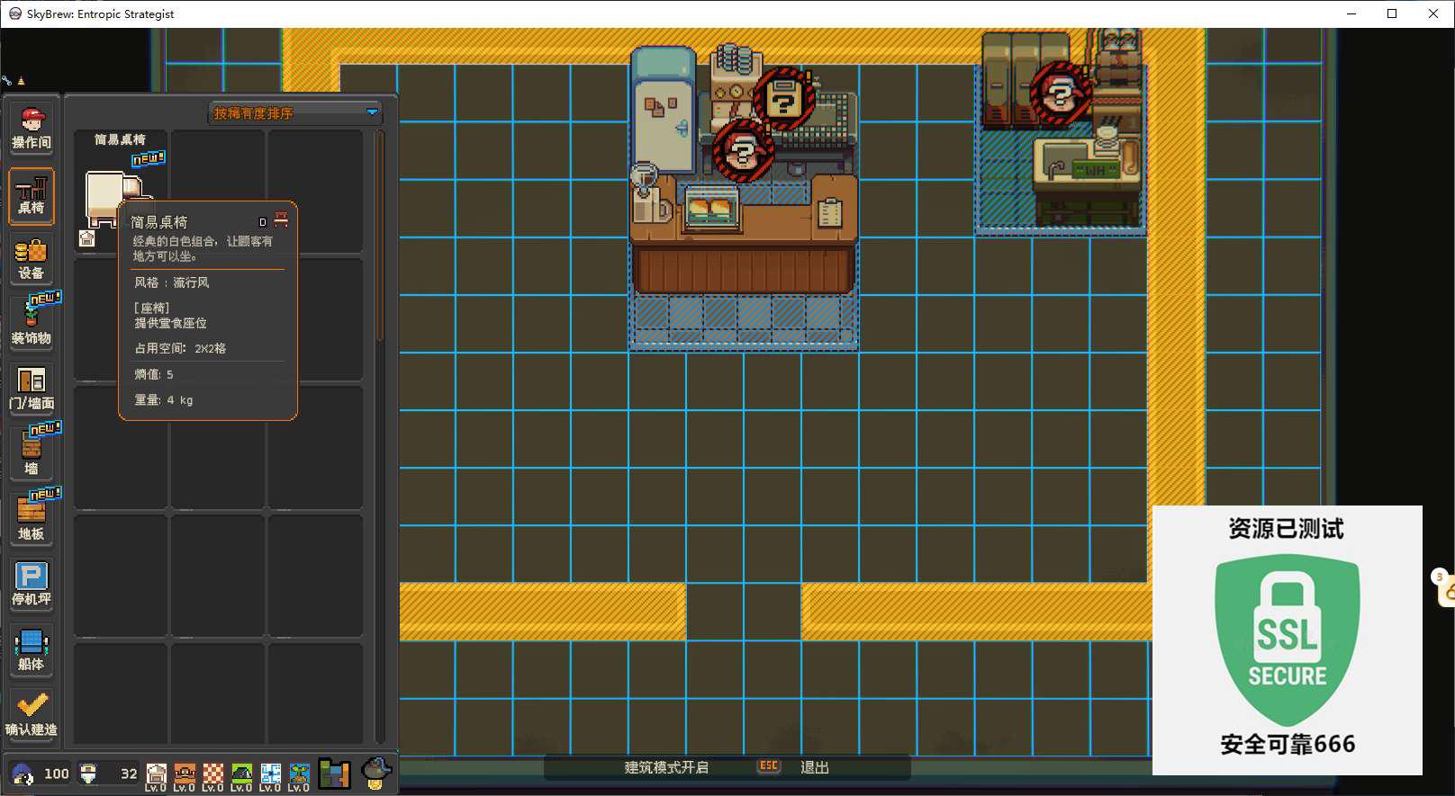This screenshot has height=796, width=1455.
Task: Click the stacked plates on the shelf
Action: point(735,58)
